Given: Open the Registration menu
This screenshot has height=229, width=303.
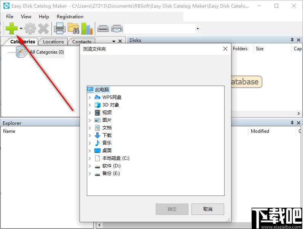Looking at the screenshot, I should pos(70,17).
